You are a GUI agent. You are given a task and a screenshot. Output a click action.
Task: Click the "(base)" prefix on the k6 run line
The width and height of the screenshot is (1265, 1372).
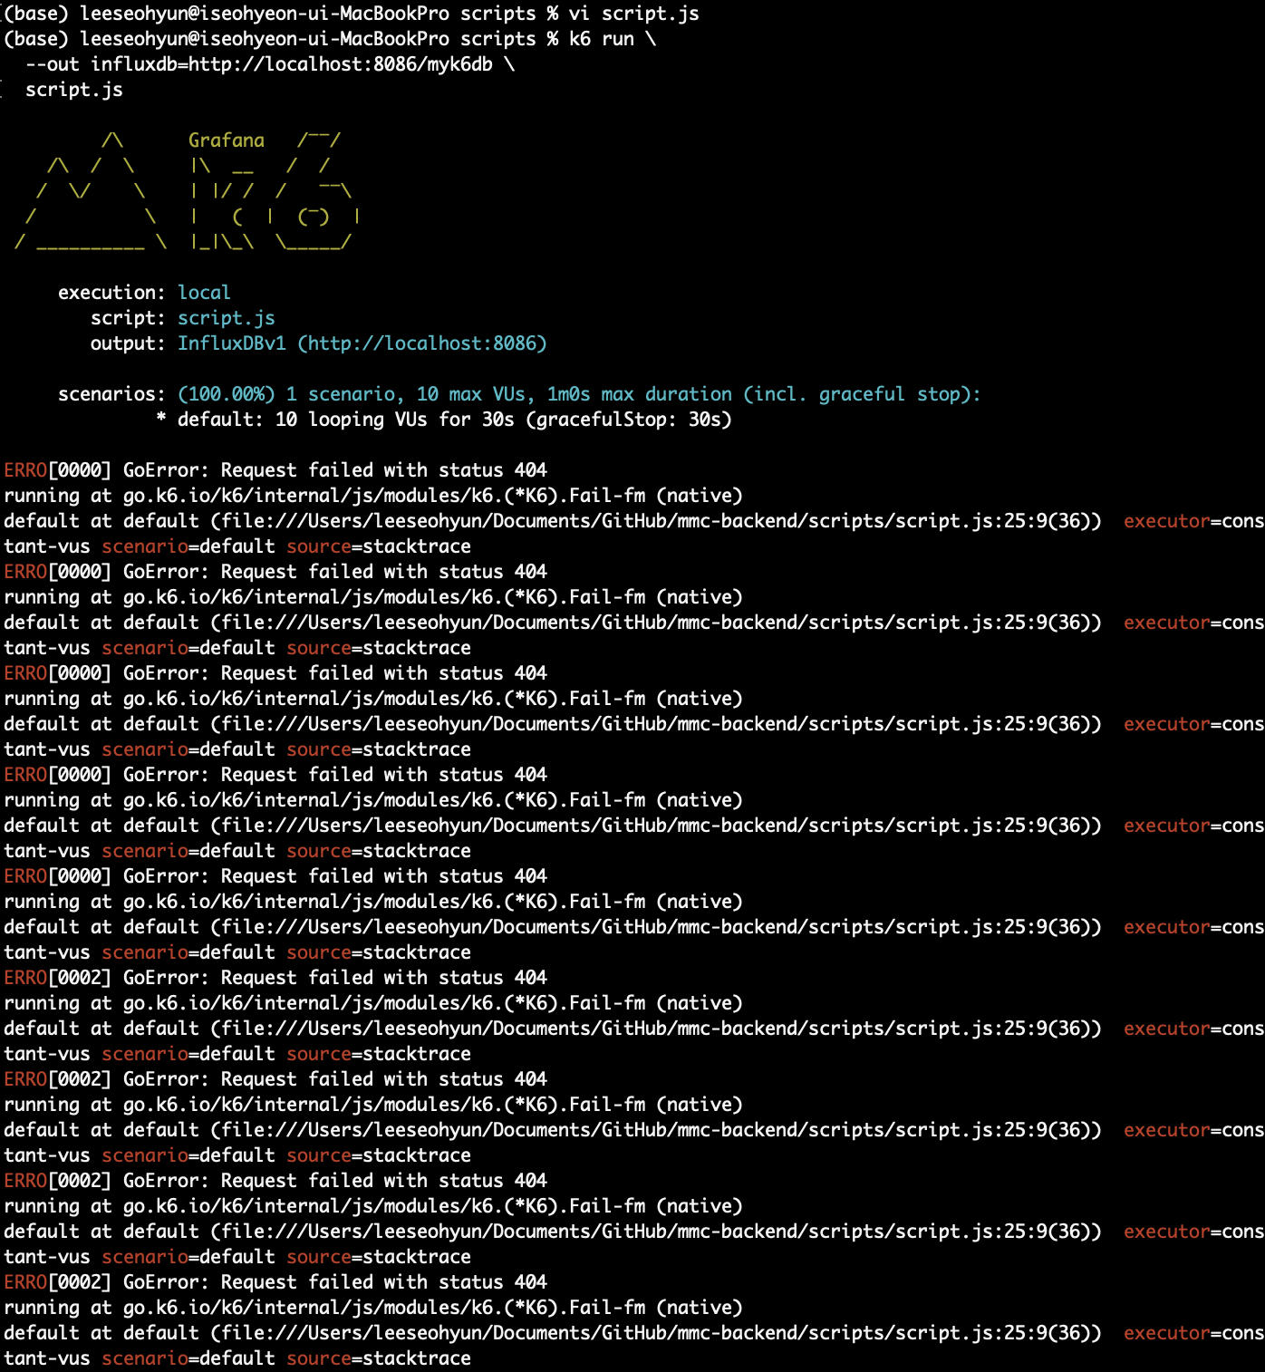pos(36,39)
